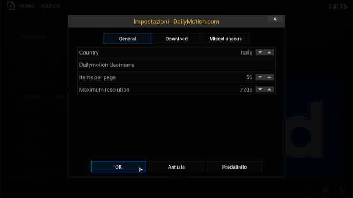353x198 pixels.
Task: Raise Items per page with up arrow
Action: (270, 77)
